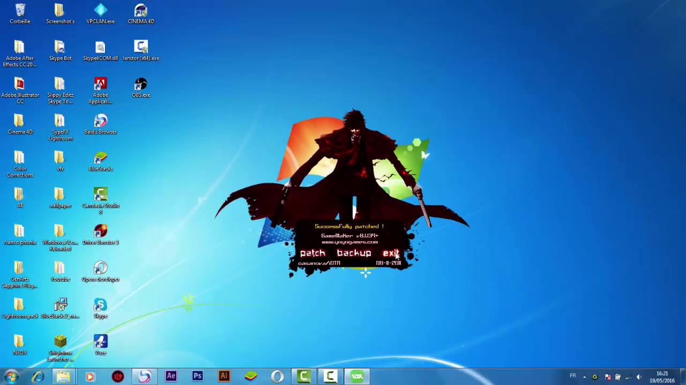This screenshot has height=385, width=686.
Task: Open the Windows Start menu
Action: pos(11,376)
